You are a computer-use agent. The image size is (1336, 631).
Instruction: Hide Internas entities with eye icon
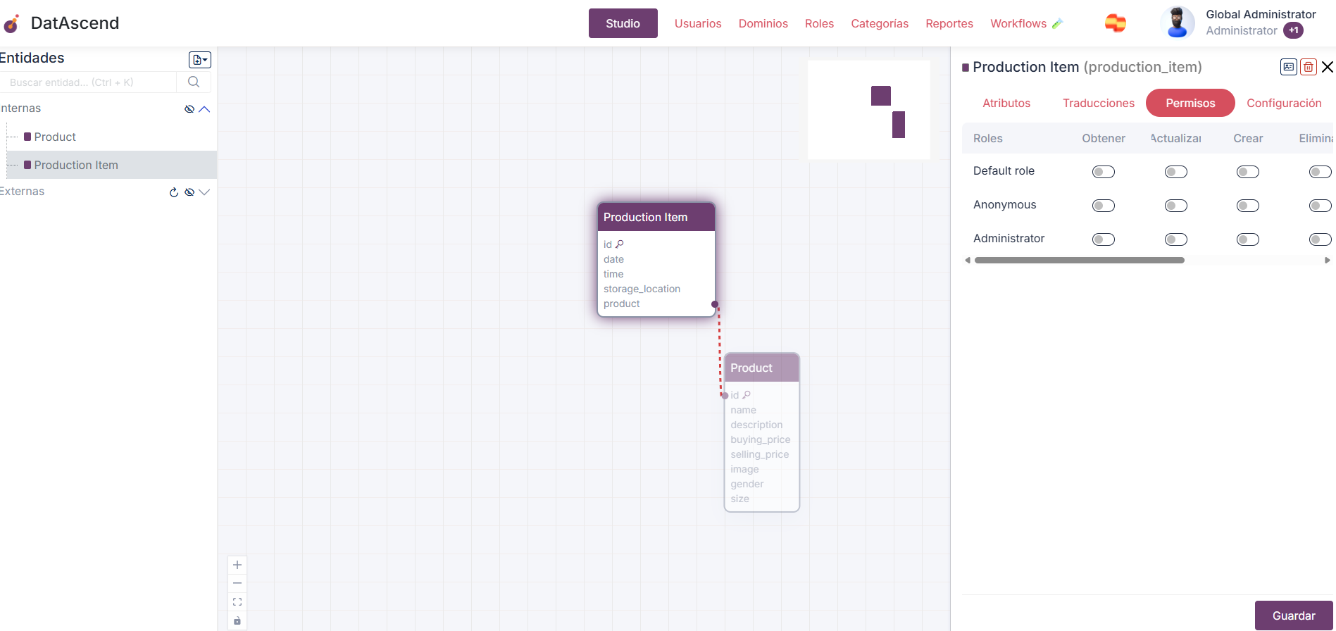tap(189, 109)
